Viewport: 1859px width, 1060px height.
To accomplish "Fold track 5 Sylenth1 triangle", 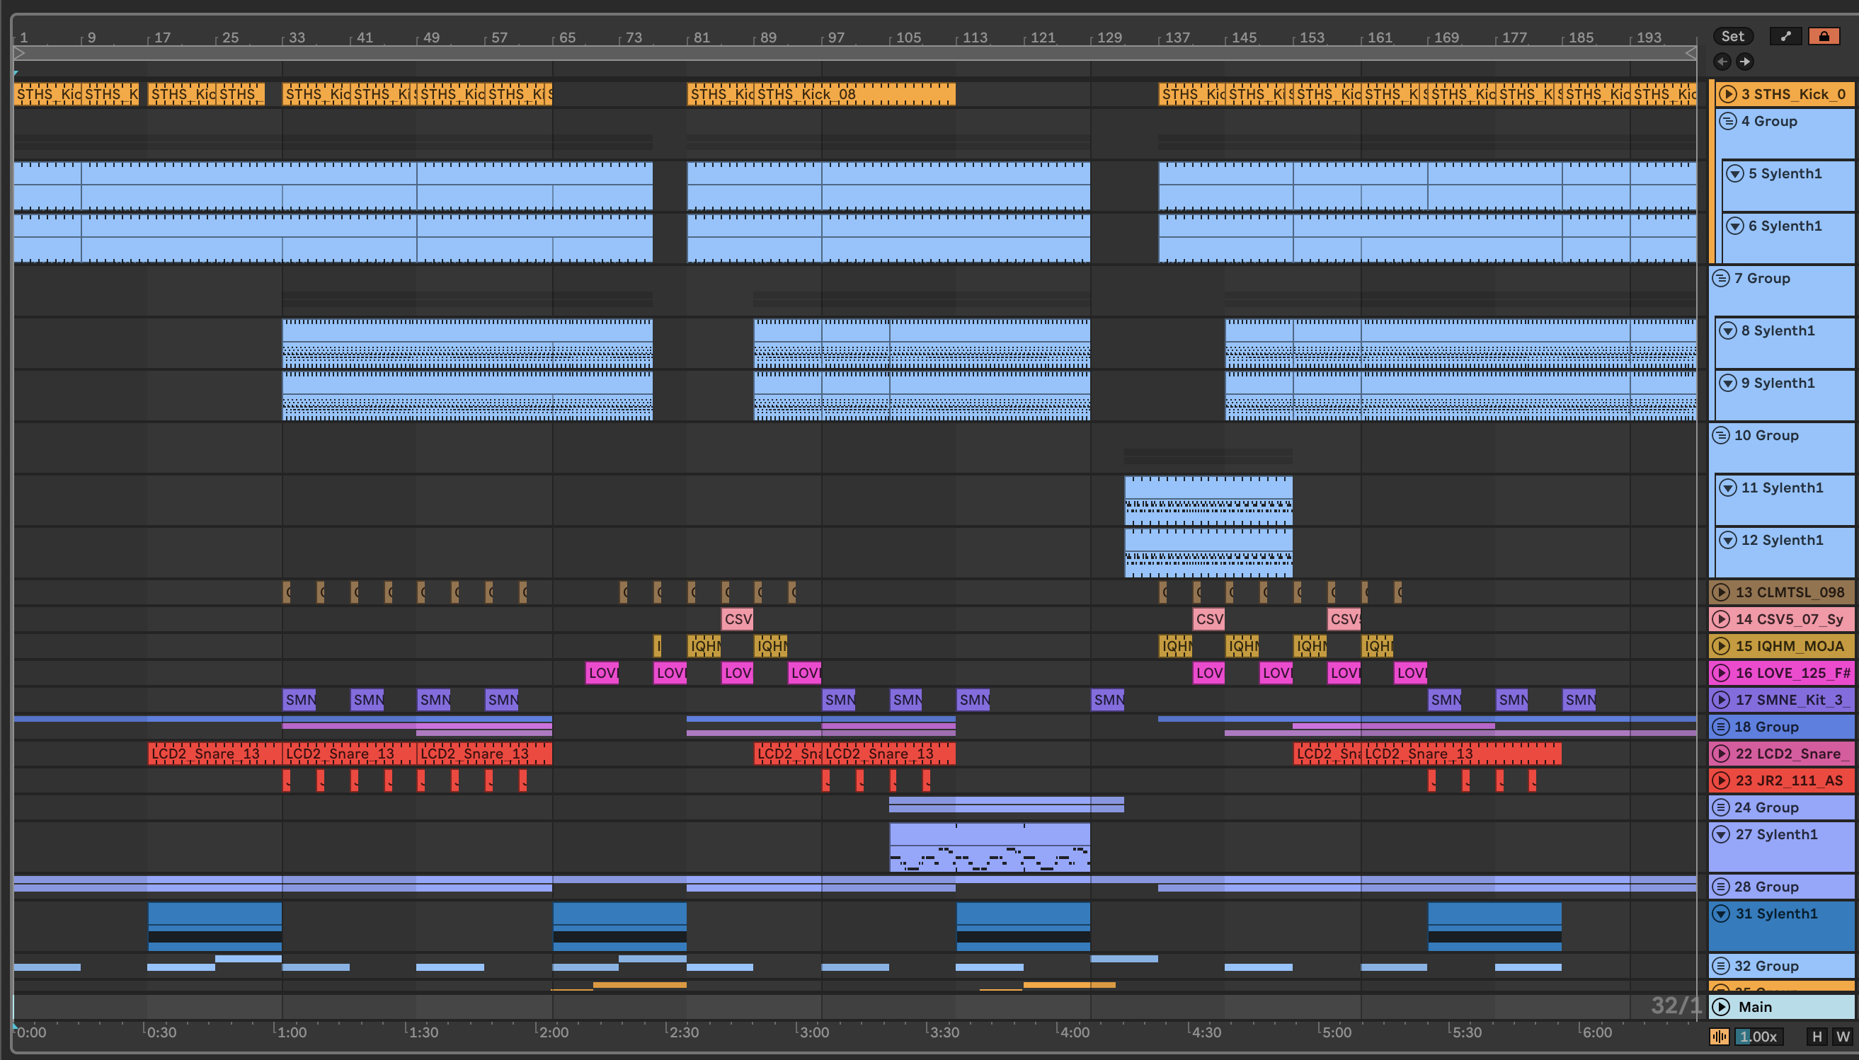I will tap(1735, 173).
